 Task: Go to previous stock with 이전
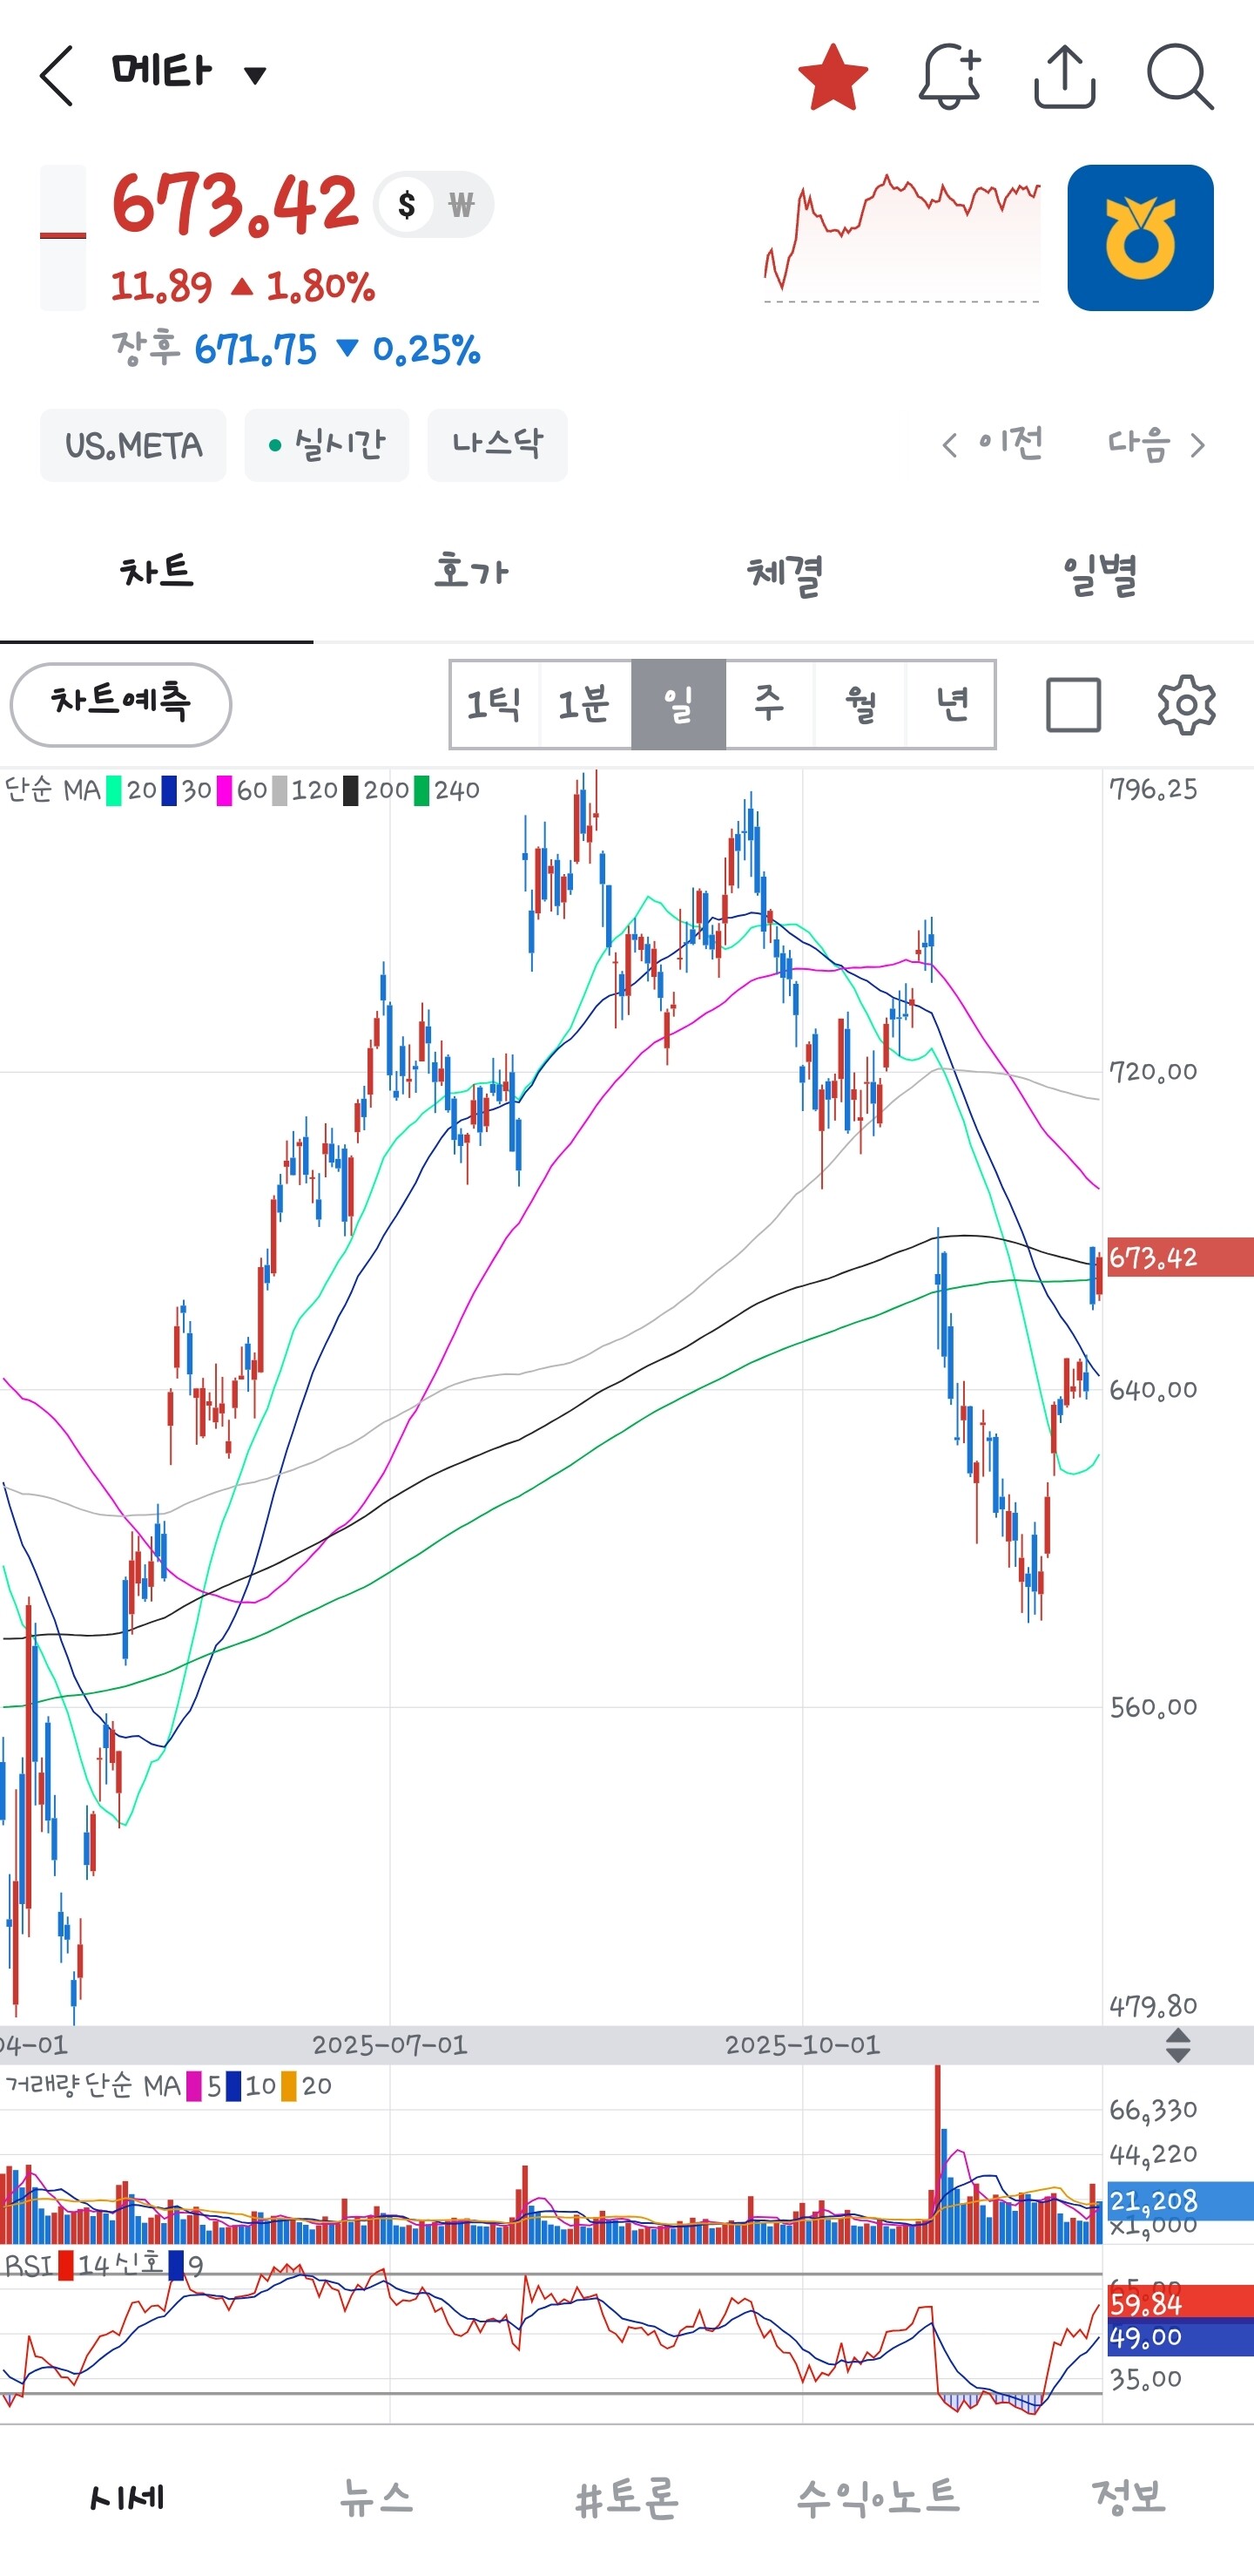tap(994, 444)
